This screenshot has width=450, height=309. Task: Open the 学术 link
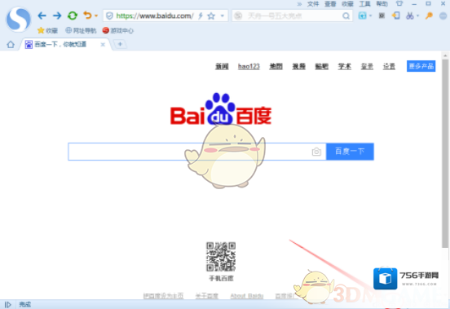click(x=345, y=67)
